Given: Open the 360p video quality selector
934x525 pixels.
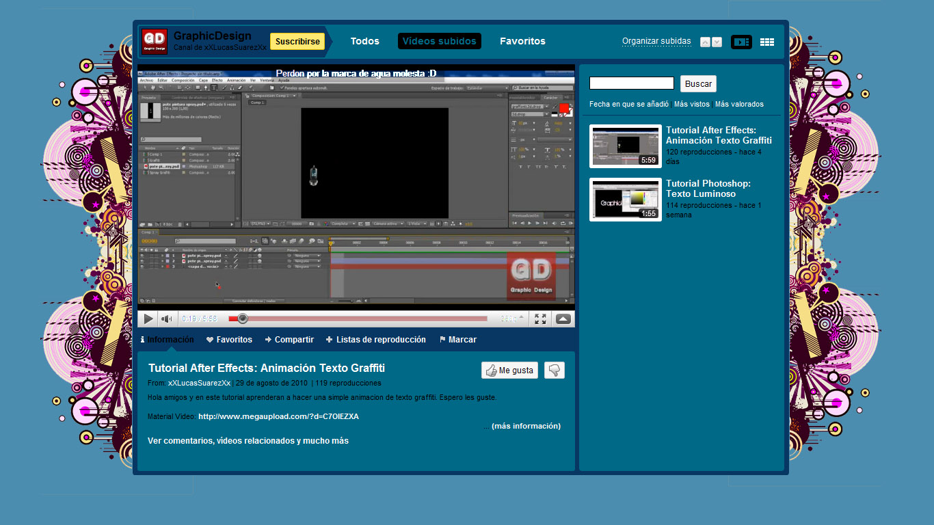Looking at the screenshot, I should click(513, 319).
